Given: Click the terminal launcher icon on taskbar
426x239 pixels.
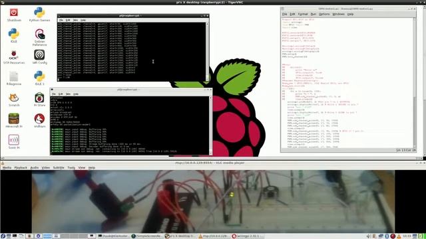Looking at the screenshot, I should pos(15,236).
